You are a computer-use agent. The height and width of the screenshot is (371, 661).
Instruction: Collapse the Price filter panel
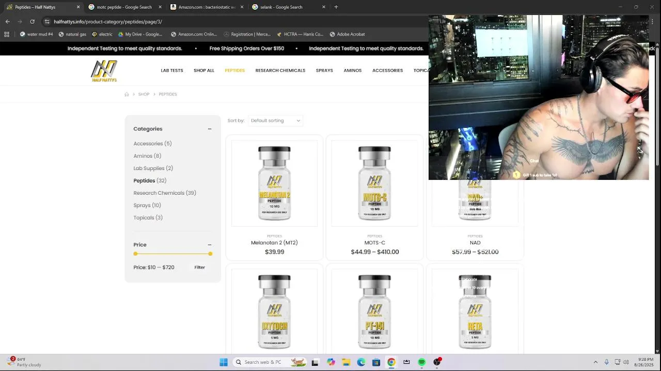210,245
